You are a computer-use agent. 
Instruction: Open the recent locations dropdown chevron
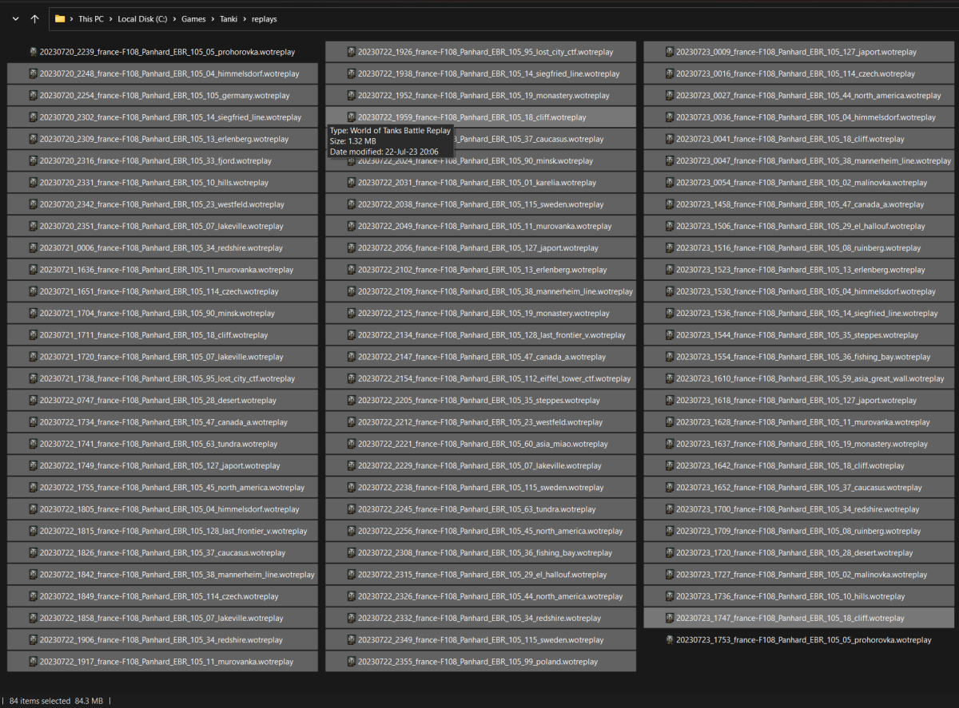coord(15,18)
